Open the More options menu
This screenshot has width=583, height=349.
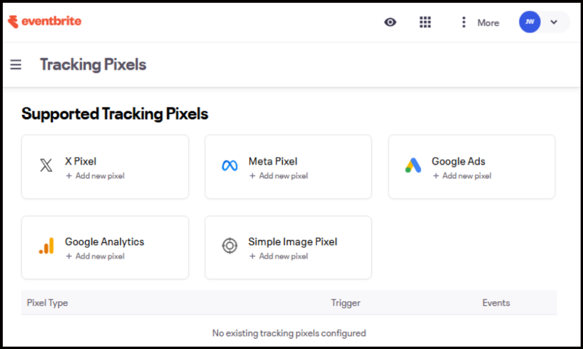[479, 23]
